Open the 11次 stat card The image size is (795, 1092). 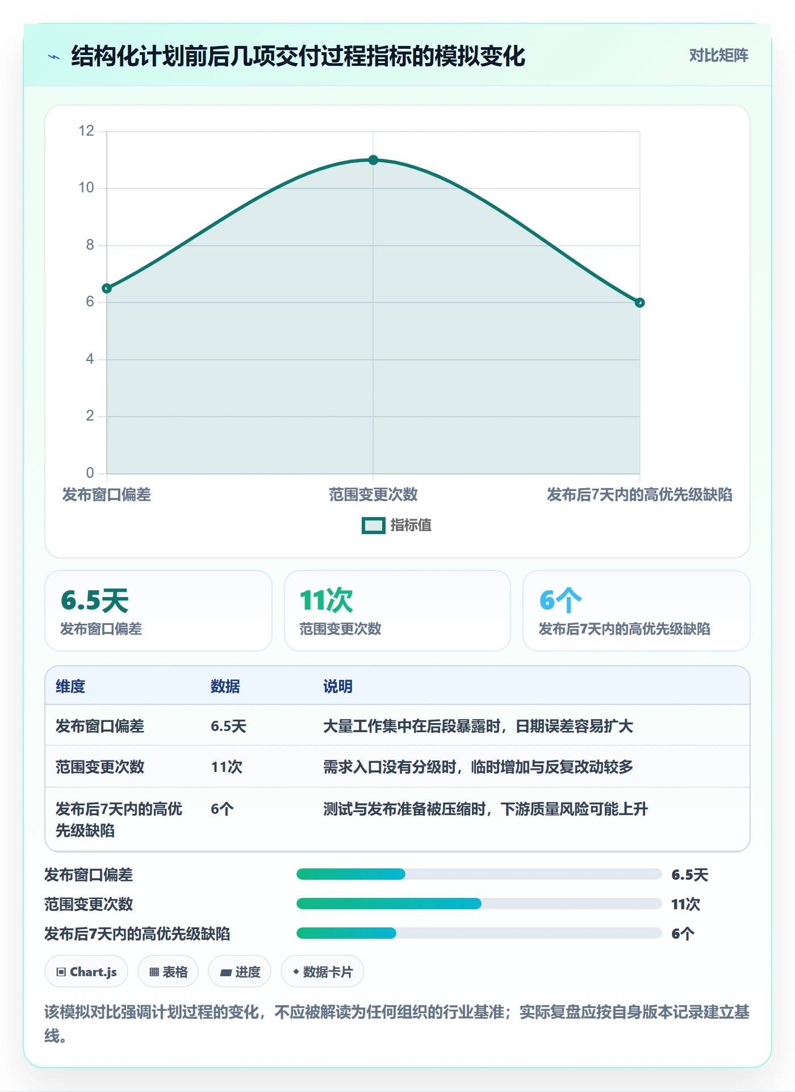click(x=397, y=611)
